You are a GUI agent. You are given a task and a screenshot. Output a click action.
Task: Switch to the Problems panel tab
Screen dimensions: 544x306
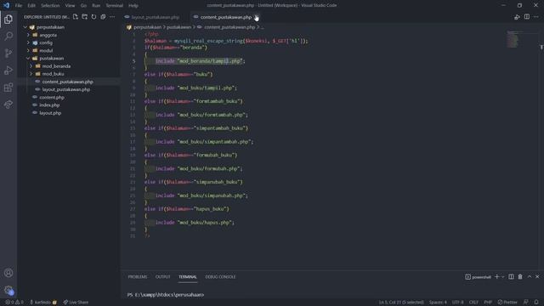pos(138,277)
